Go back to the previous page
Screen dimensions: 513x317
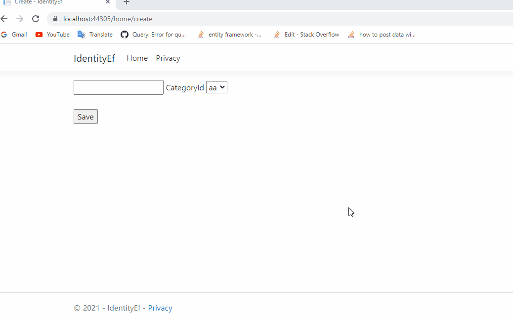[x=4, y=19]
